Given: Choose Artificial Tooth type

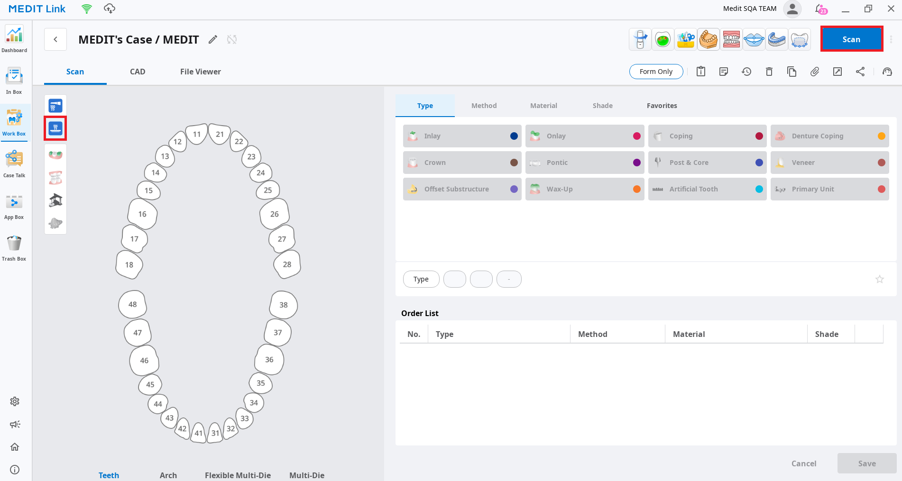Looking at the screenshot, I should coord(708,189).
